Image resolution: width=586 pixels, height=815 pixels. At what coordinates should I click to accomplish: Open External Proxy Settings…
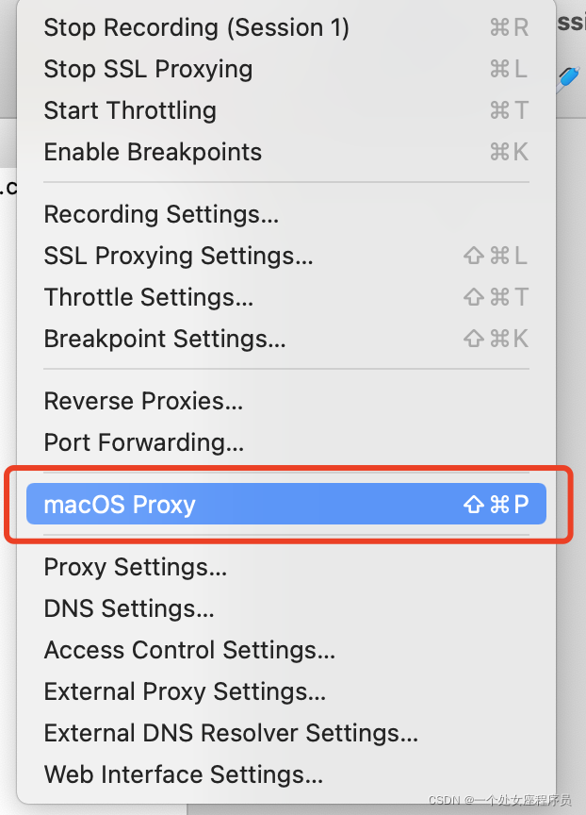point(286,691)
